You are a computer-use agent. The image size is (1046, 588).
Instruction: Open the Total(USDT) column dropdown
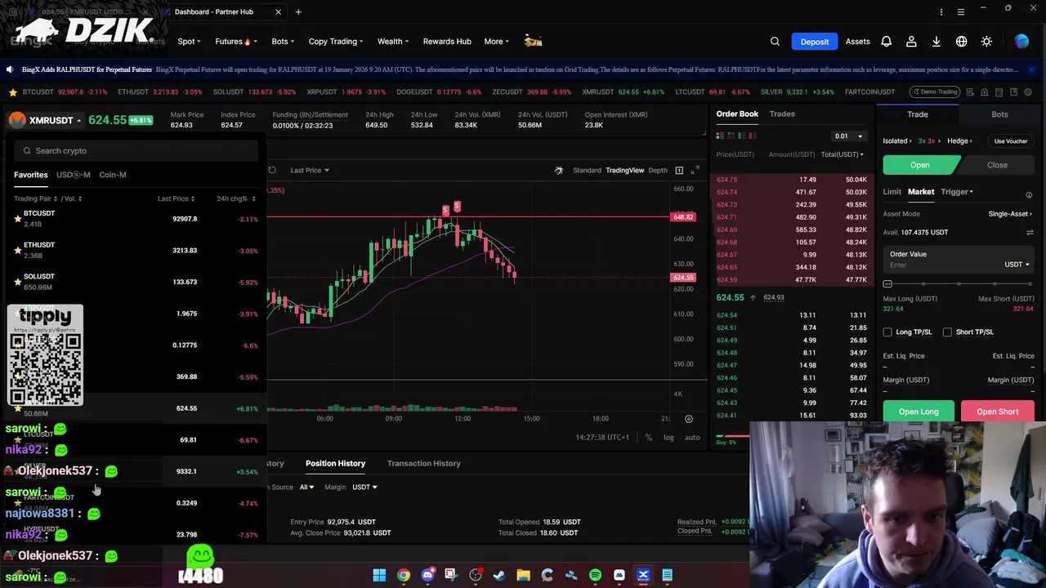coord(842,154)
